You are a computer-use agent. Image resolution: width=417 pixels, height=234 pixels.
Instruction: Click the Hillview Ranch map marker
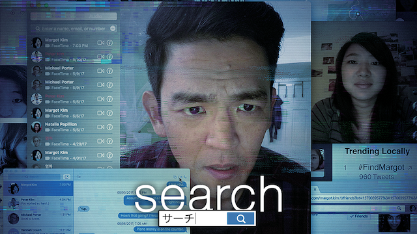tap(358, 14)
